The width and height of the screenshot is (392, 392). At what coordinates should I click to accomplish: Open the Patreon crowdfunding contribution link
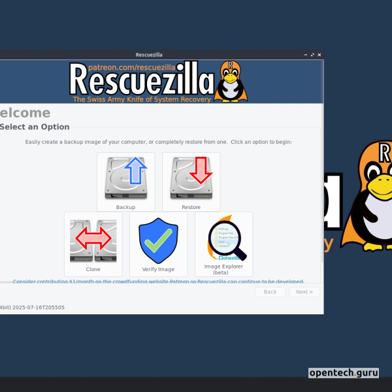159,281
